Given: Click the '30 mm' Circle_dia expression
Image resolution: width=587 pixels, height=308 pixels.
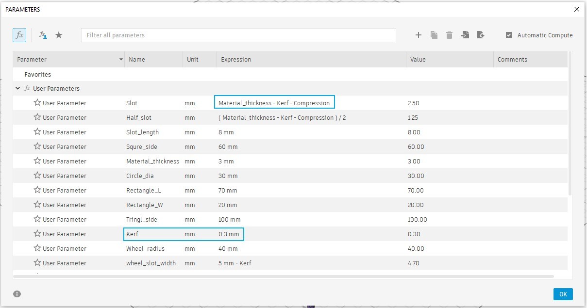Looking at the screenshot, I should [x=228, y=176].
